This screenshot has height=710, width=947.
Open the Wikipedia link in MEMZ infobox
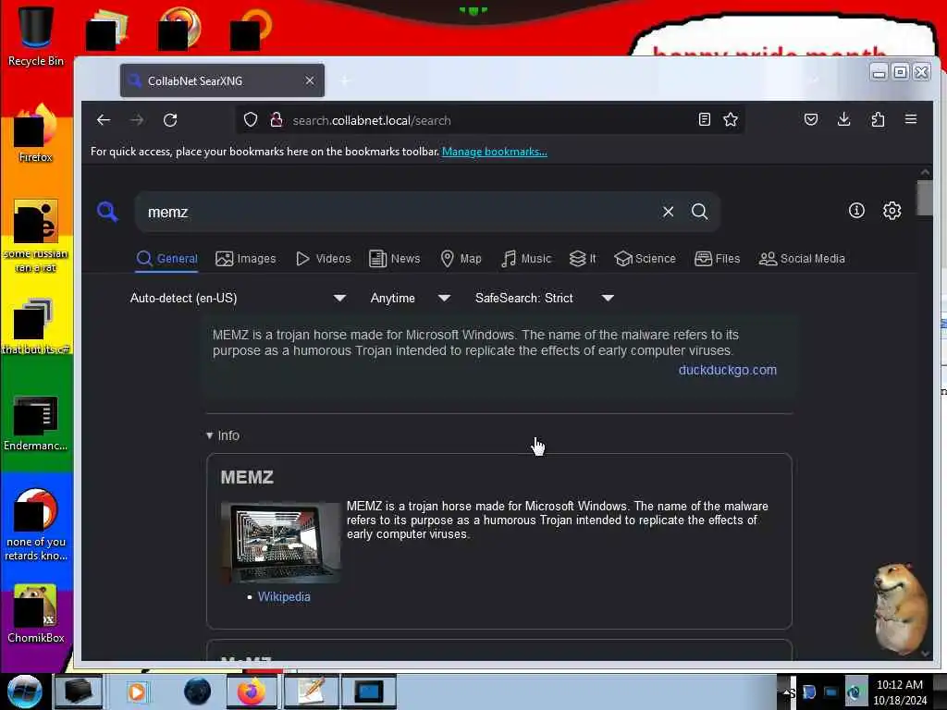coord(284,596)
